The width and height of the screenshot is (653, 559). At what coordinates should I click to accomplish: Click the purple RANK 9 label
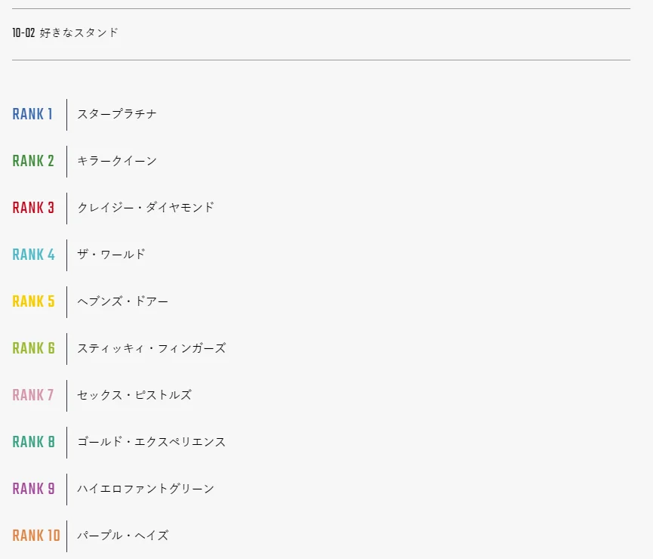click(34, 489)
